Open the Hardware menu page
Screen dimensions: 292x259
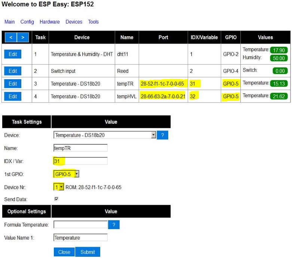click(x=50, y=22)
